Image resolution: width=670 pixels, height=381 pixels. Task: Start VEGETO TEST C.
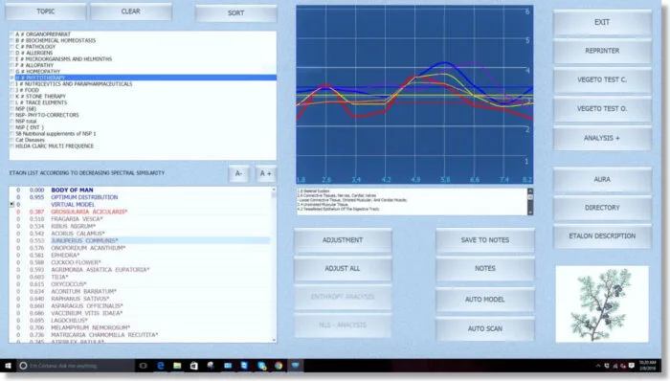(x=602, y=79)
